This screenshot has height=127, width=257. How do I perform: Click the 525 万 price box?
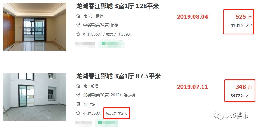click(239, 22)
